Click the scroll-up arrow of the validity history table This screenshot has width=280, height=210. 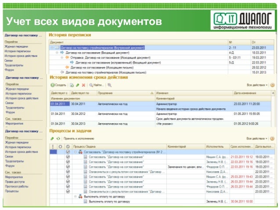coord(273,93)
